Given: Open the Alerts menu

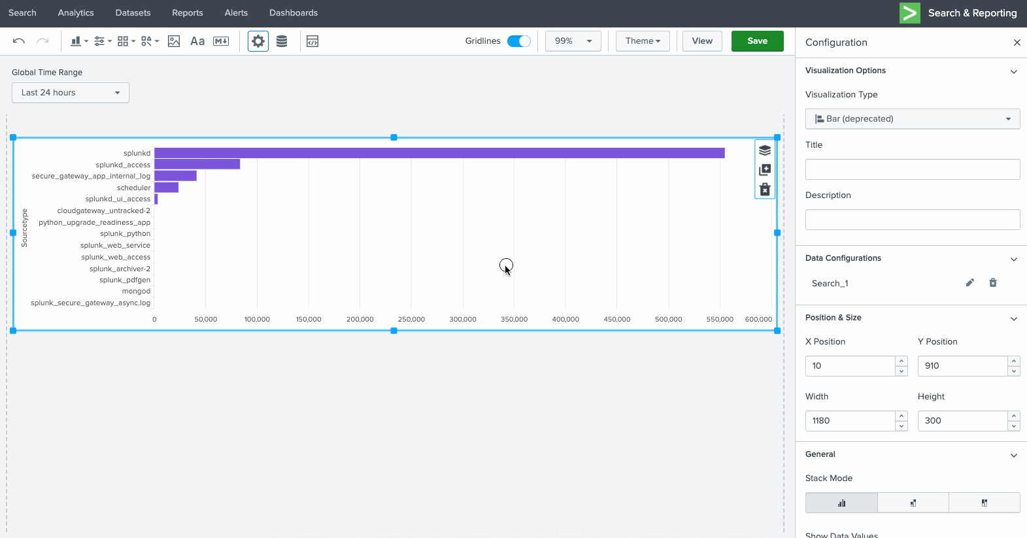Looking at the screenshot, I should coord(236,13).
